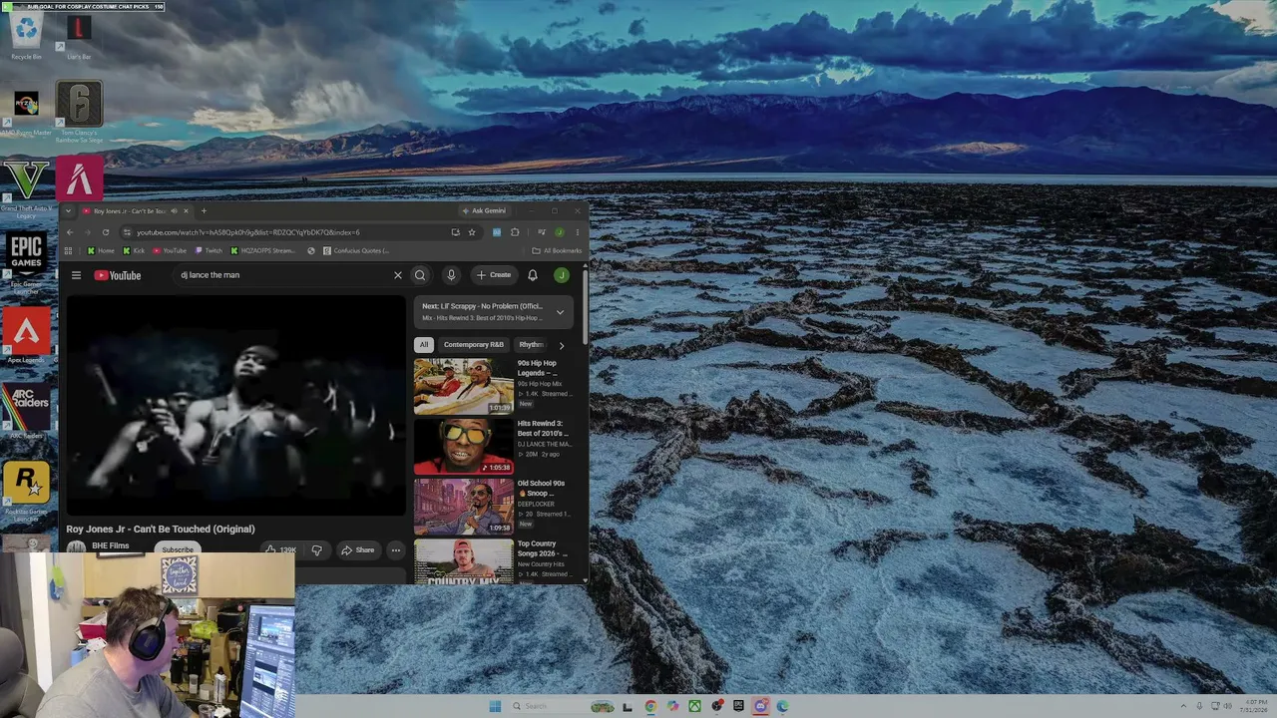Open the Chrome profile avatar
The height and width of the screenshot is (718, 1277).
(559, 232)
